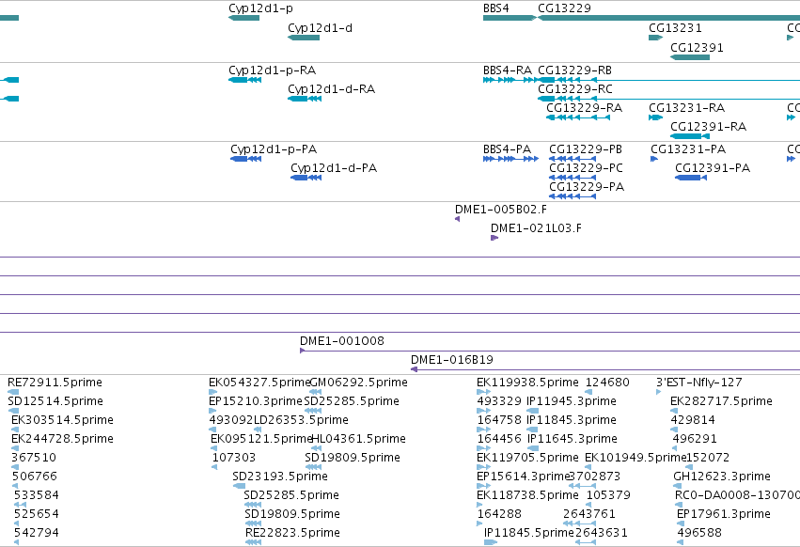Select EST SD23193.5prime
This screenshot has width=800, height=547.
[x=239, y=486]
